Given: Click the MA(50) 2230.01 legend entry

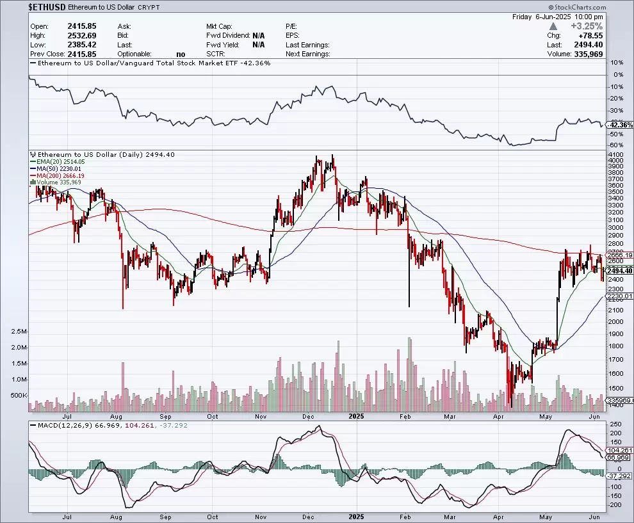Looking at the screenshot, I should point(55,168).
